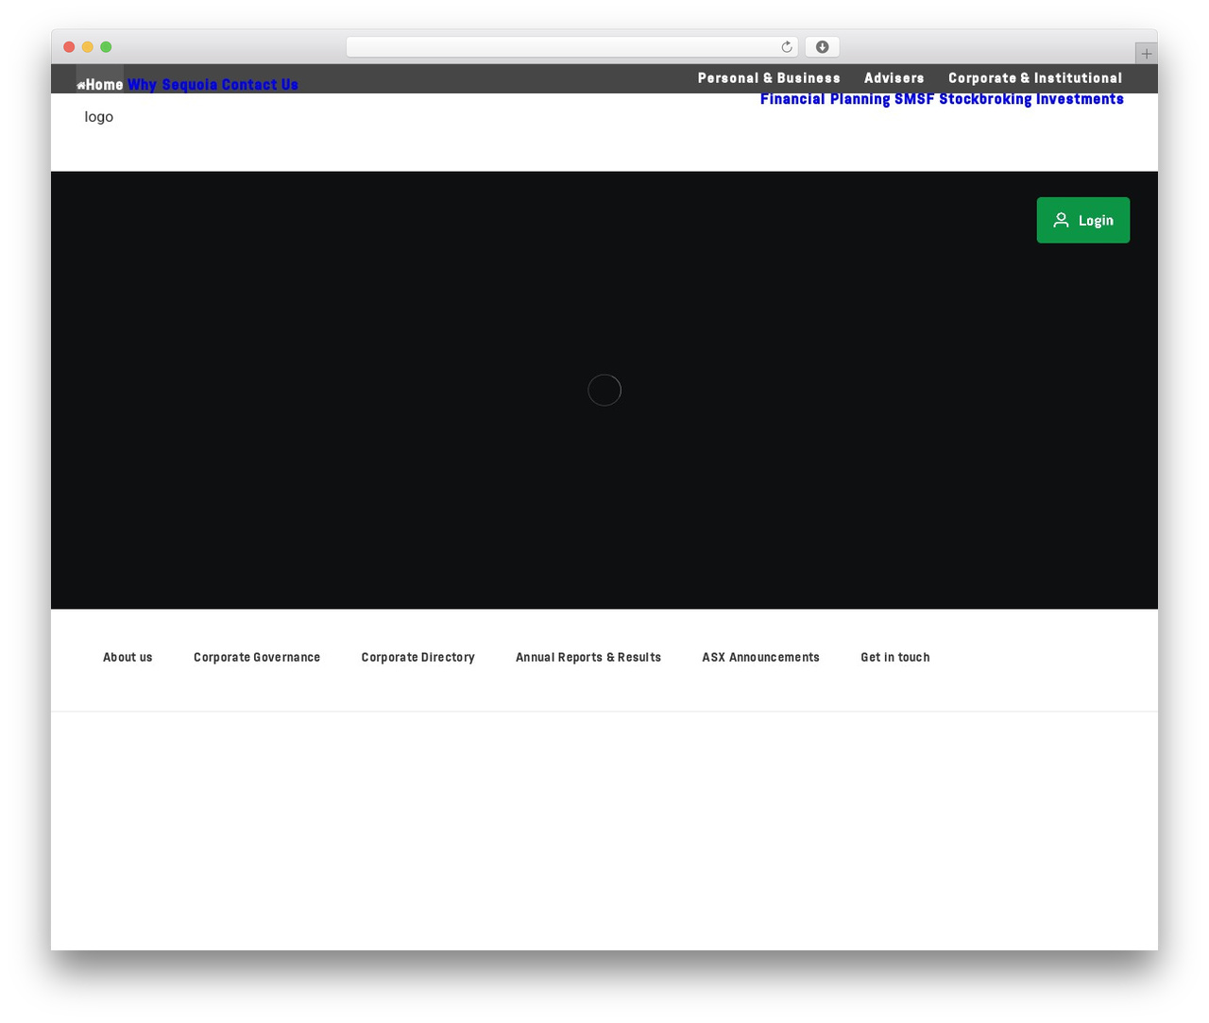Click the Home link with house icon
The height and width of the screenshot is (1023, 1209).
tap(100, 85)
